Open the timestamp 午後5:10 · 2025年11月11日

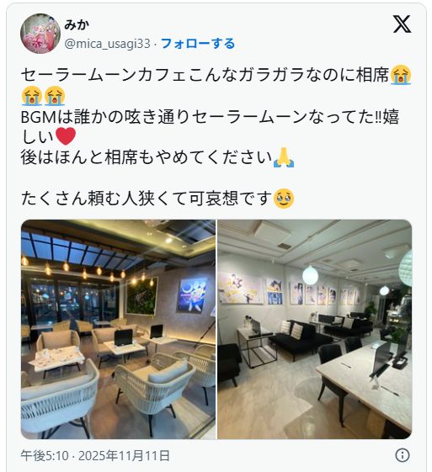pyautogui.click(x=95, y=456)
